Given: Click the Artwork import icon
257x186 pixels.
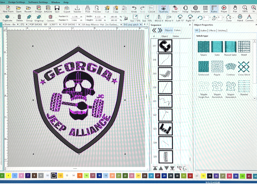Looking at the screenshot, I should 48,9.
